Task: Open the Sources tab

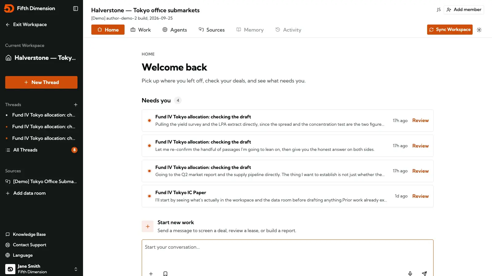Action: [x=212, y=30]
